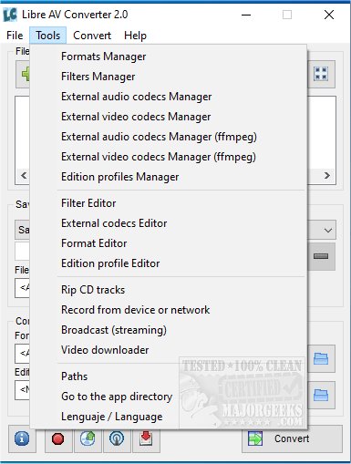
Task: Click the grey minus remove icon
Action: (321, 256)
